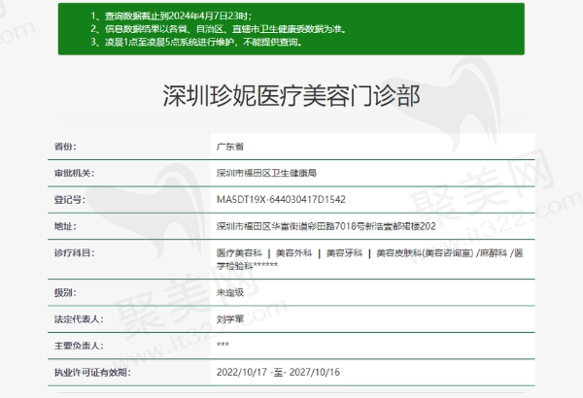Screen dimensions: 583x398
Task: Click the 美容外科 entry
Action: 293,252
